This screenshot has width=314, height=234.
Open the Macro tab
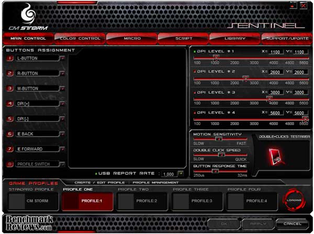132,38
